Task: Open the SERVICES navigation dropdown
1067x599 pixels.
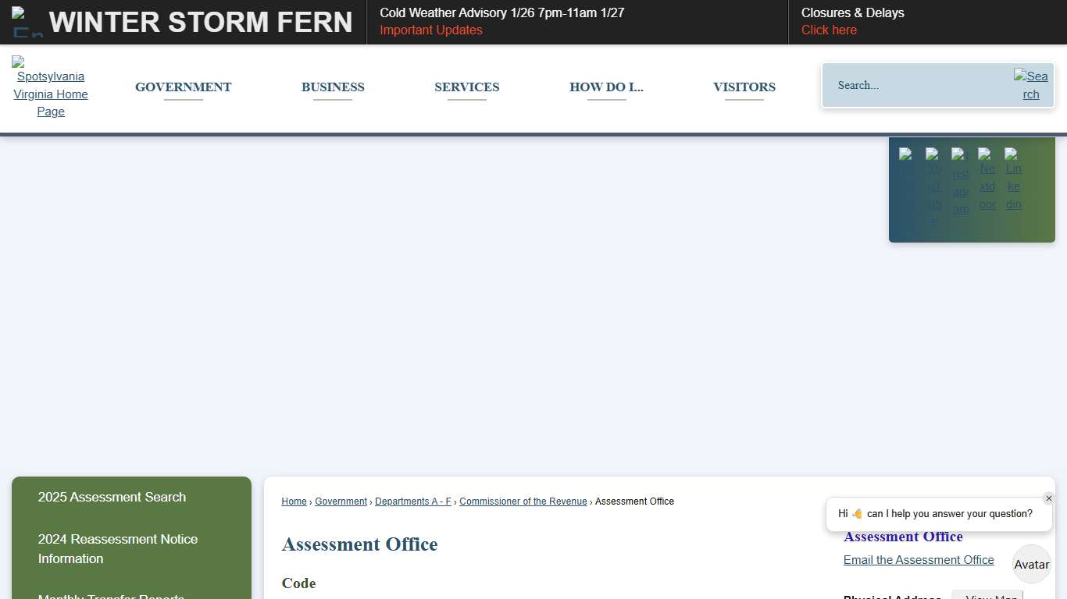Action: (466, 87)
